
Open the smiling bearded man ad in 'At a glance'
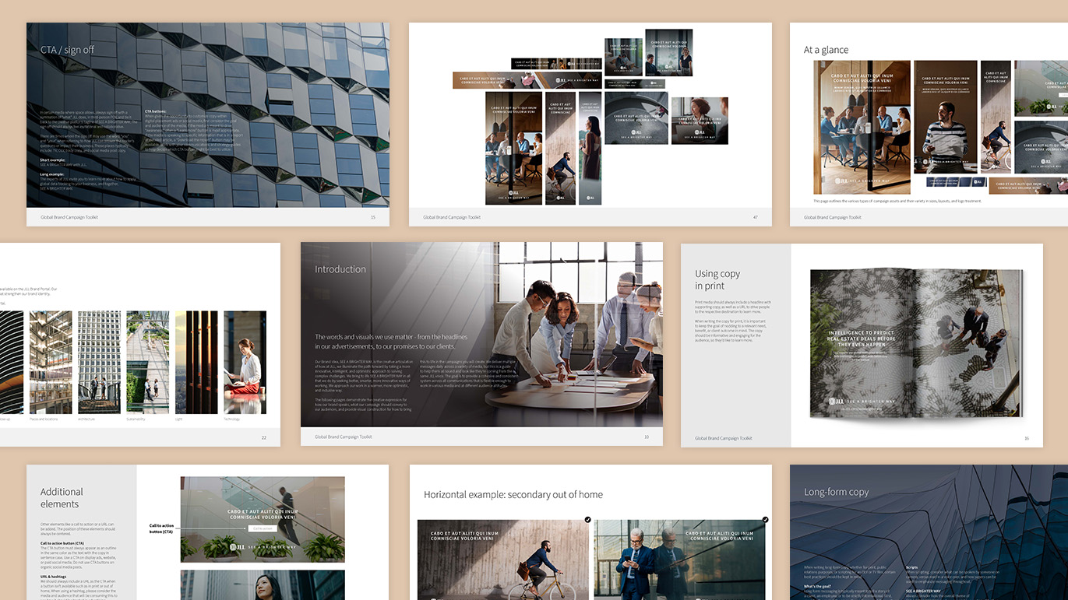click(x=946, y=116)
